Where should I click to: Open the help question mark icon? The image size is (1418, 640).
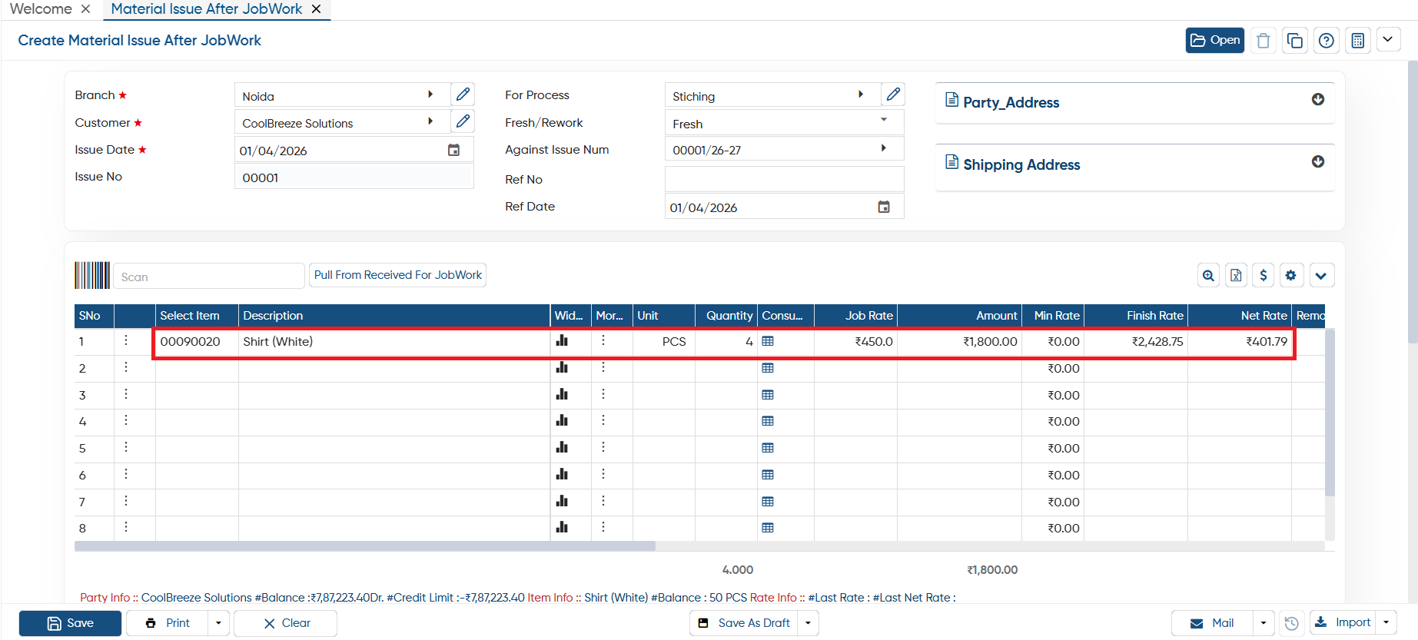pyautogui.click(x=1326, y=41)
